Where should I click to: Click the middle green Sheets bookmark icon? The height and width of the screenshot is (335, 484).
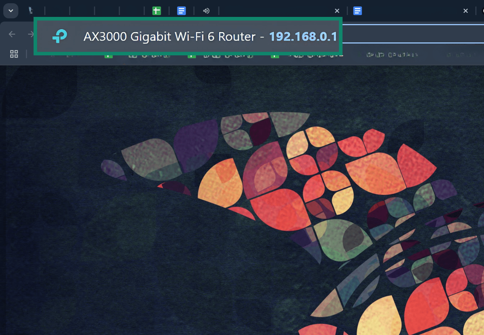point(192,55)
